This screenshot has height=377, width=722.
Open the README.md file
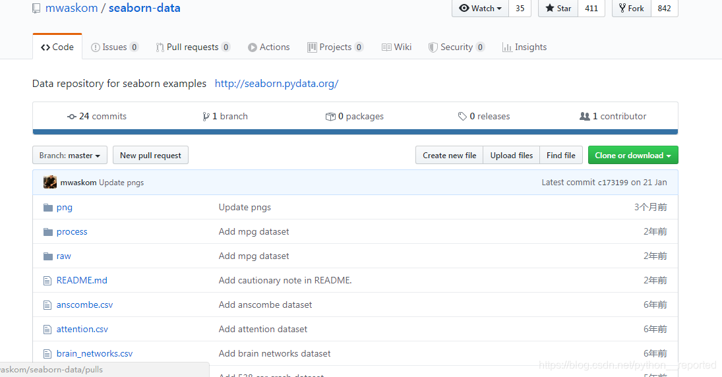pyautogui.click(x=82, y=280)
